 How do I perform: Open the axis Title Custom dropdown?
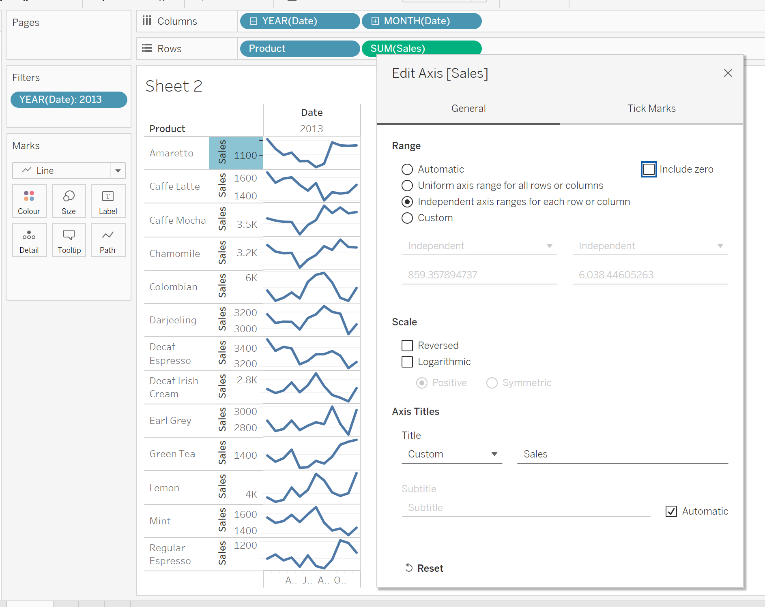pos(452,454)
